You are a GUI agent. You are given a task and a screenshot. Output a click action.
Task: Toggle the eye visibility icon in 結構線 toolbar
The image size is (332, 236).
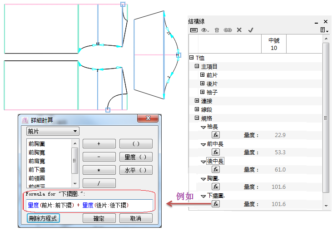[205, 30]
